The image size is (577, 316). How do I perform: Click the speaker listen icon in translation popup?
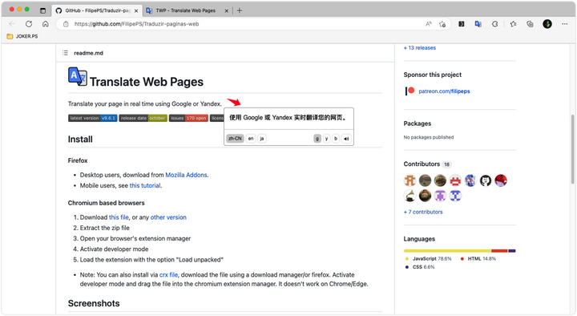click(x=346, y=139)
